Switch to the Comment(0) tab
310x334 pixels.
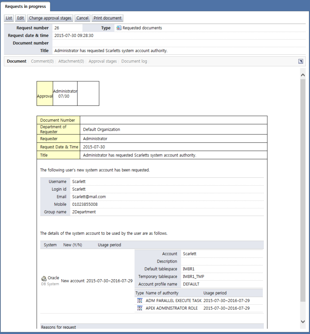point(42,61)
